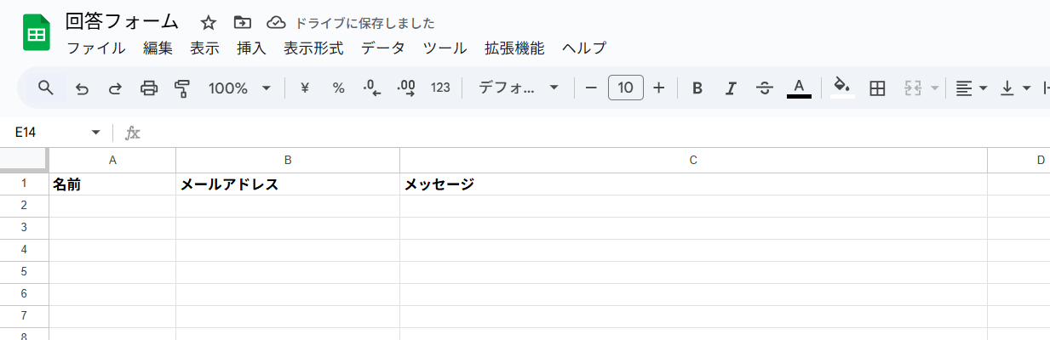The width and height of the screenshot is (1050, 340).
Task: Open the name box dropdown arrow
Action: 96,133
